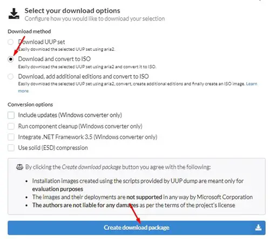270x239 pixels.
Task: Click the download tray icon beside the heading
Action: (14, 14)
